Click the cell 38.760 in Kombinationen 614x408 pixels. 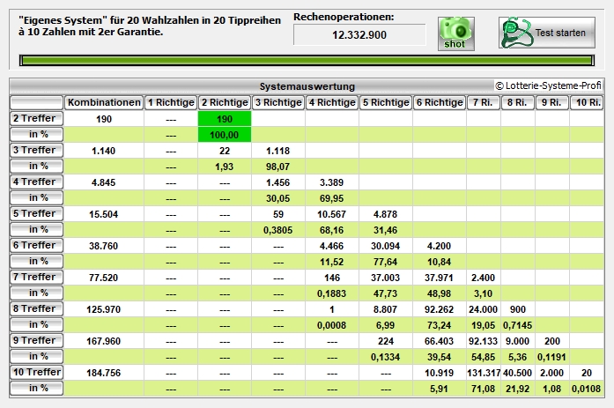click(103, 246)
